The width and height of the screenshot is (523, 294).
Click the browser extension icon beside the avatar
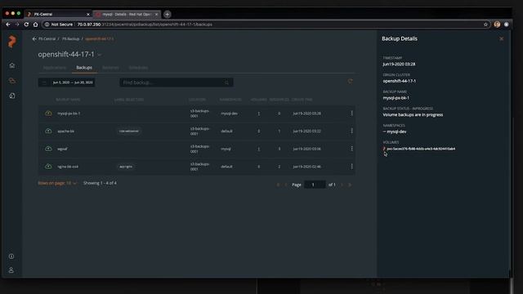click(x=507, y=24)
